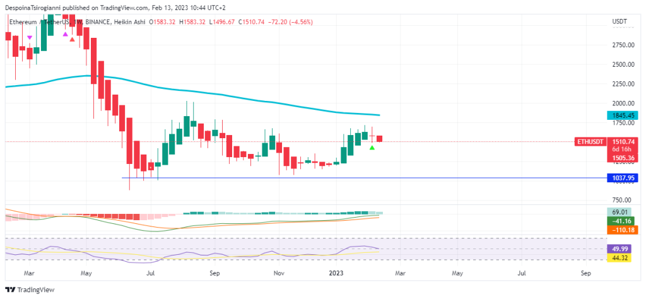The height and width of the screenshot is (299, 646).
Task: Select the red ETHUSDT symbol label
Action: point(589,142)
